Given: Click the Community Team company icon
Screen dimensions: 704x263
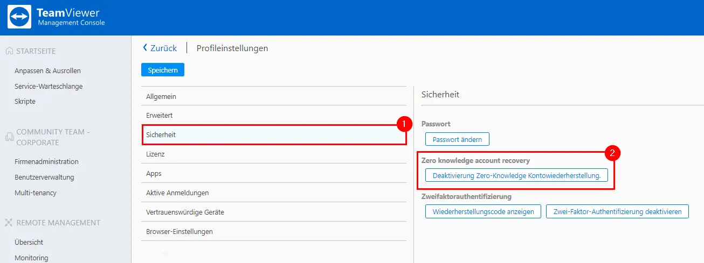Looking at the screenshot, I should pyautogui.click(x=9, y=137).
